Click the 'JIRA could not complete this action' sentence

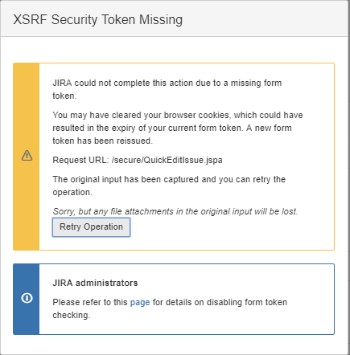pos(167,83)
